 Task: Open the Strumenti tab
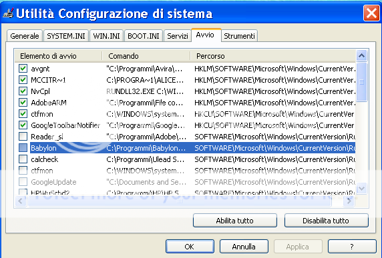click(239, 36)
